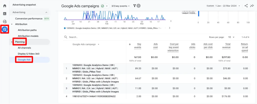
Task: Show previous chart legend page arrow
Action: pyautogui.click(x=165, y=28)
